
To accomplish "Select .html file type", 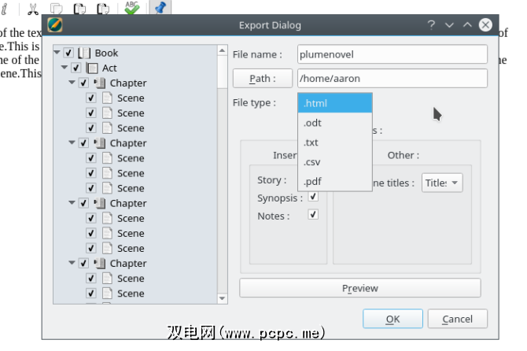I will [x=335, y=103].
